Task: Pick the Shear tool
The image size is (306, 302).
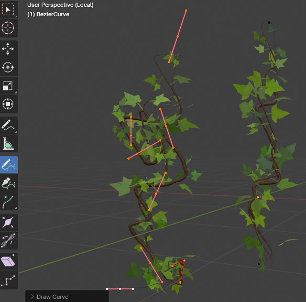Action: pos(8,262)
